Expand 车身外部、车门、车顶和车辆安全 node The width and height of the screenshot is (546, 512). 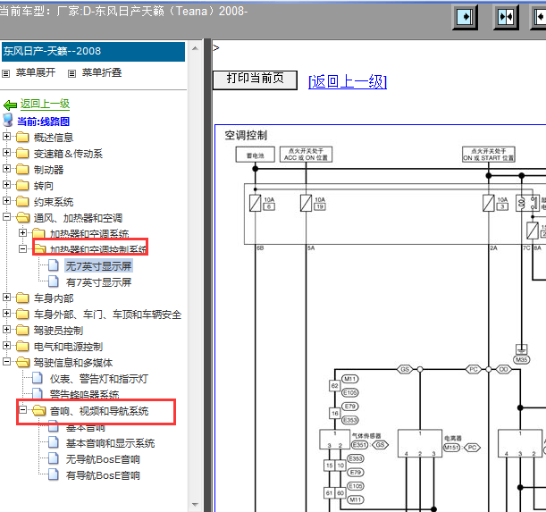click(6, 313)
